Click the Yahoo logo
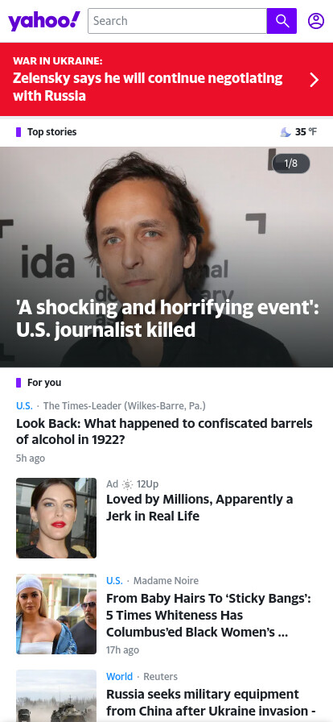Viewport: 333px width, 722px height. [x=44, y=21]
